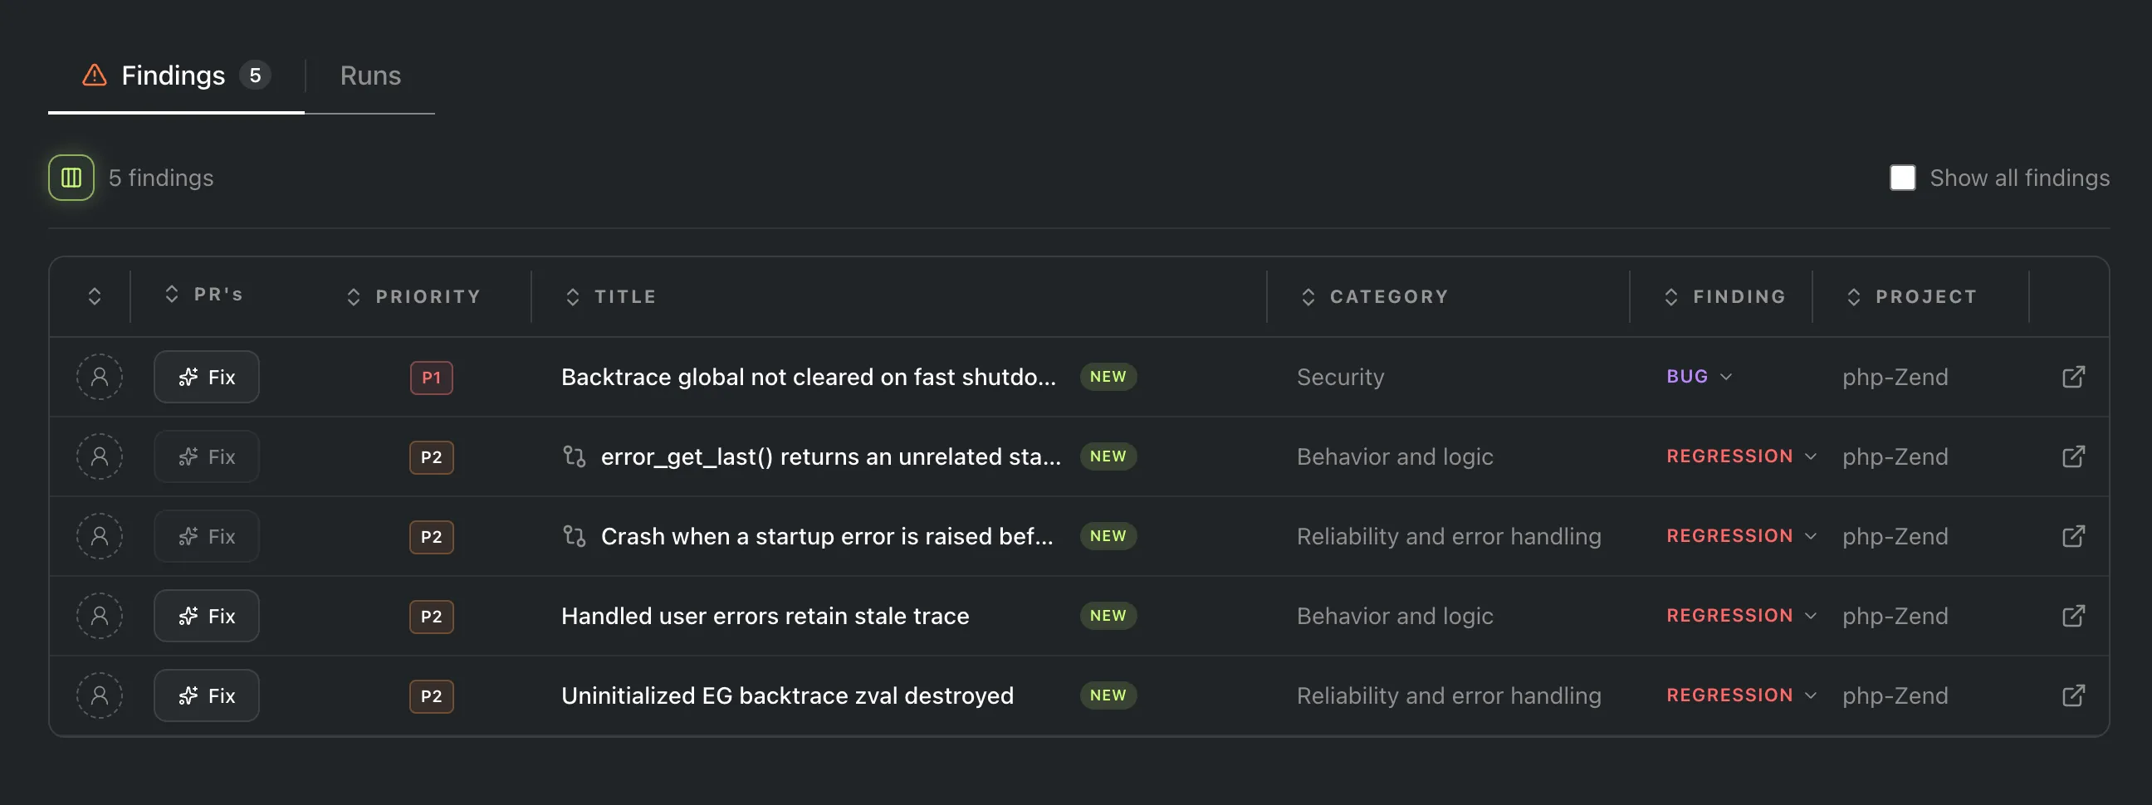Open the BUG finding type dropdown
The image size is (2152, 805).
click(1700, 377)
